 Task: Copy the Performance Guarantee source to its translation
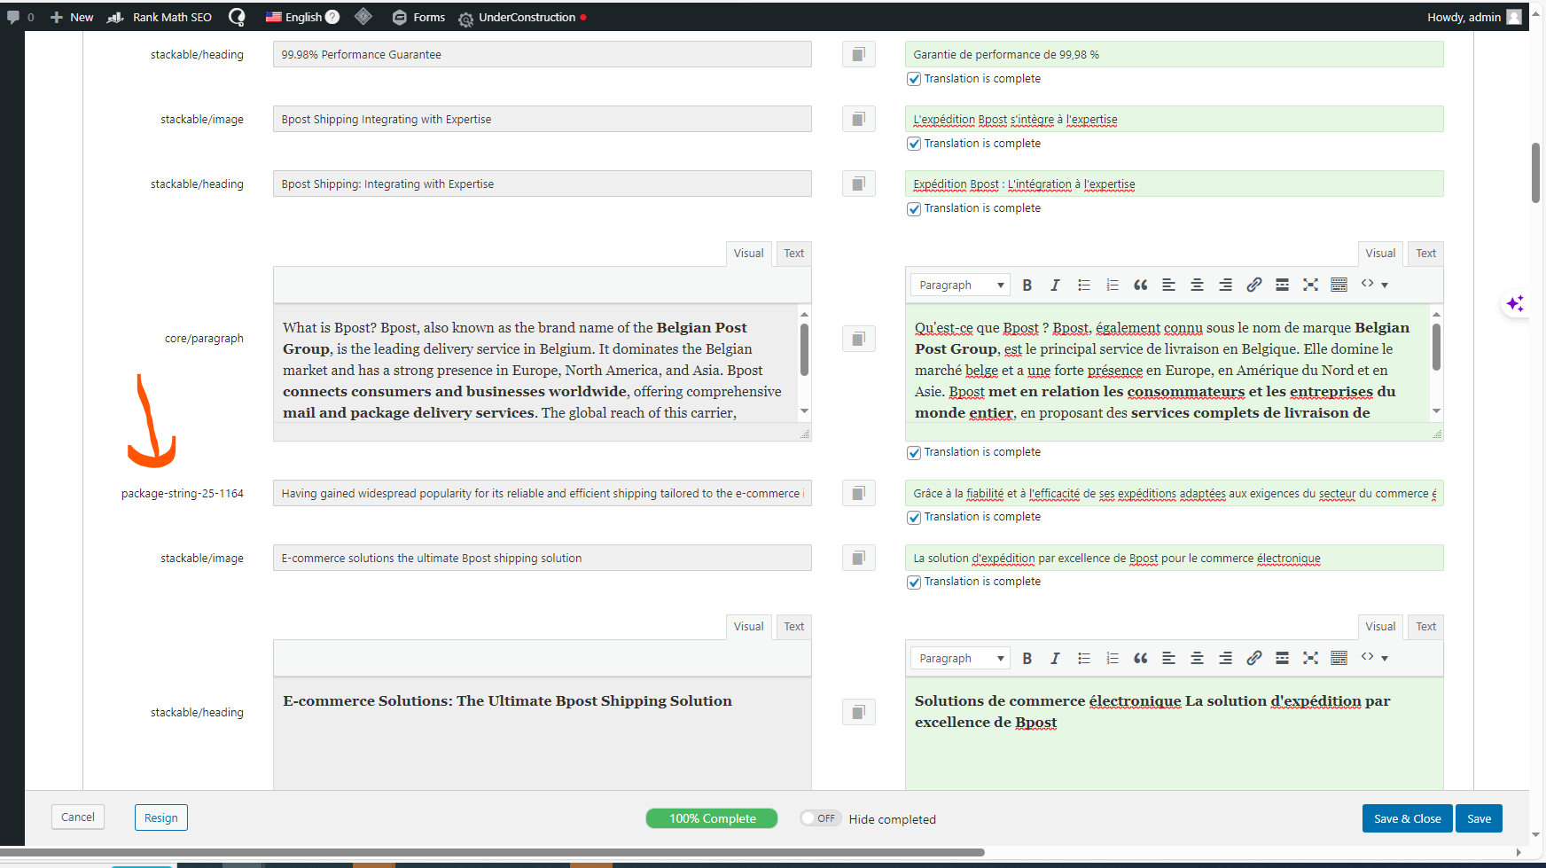click(x=858, y=55)
